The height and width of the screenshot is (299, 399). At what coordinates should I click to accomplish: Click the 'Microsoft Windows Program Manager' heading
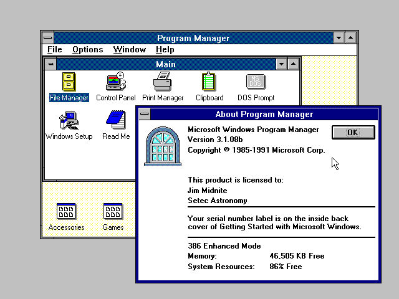(x=253, y=130)
